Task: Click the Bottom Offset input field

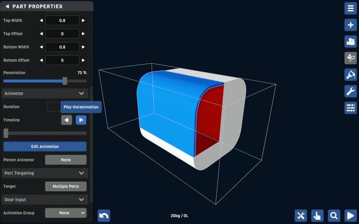Action: 62,60
